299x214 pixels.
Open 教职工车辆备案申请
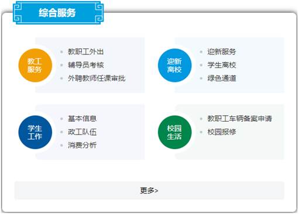239,119
